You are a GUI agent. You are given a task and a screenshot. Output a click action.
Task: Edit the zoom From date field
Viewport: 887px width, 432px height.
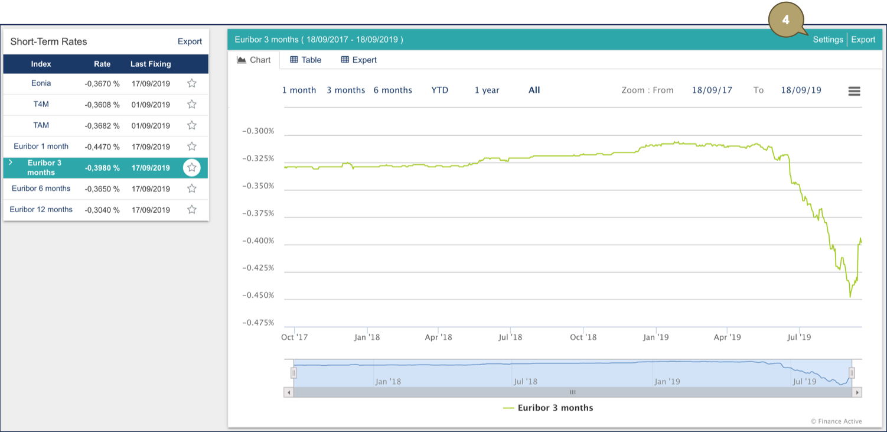click(x=712, y=90)
